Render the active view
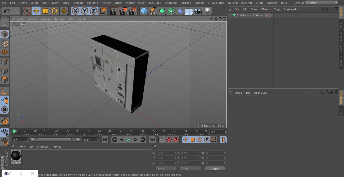 coord(114,11)
